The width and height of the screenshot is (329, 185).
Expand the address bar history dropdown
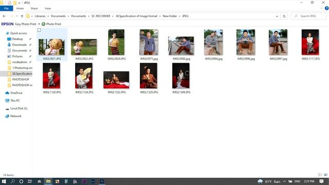(277, 16)
